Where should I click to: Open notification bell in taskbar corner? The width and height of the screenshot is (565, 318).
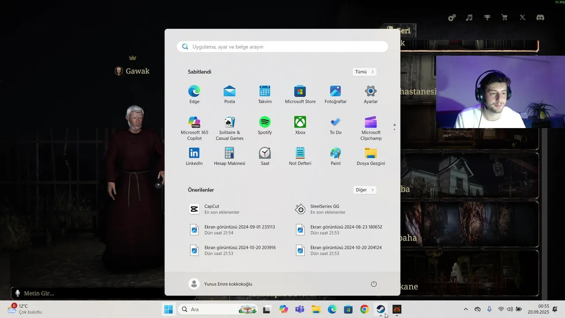click(555, 309)
